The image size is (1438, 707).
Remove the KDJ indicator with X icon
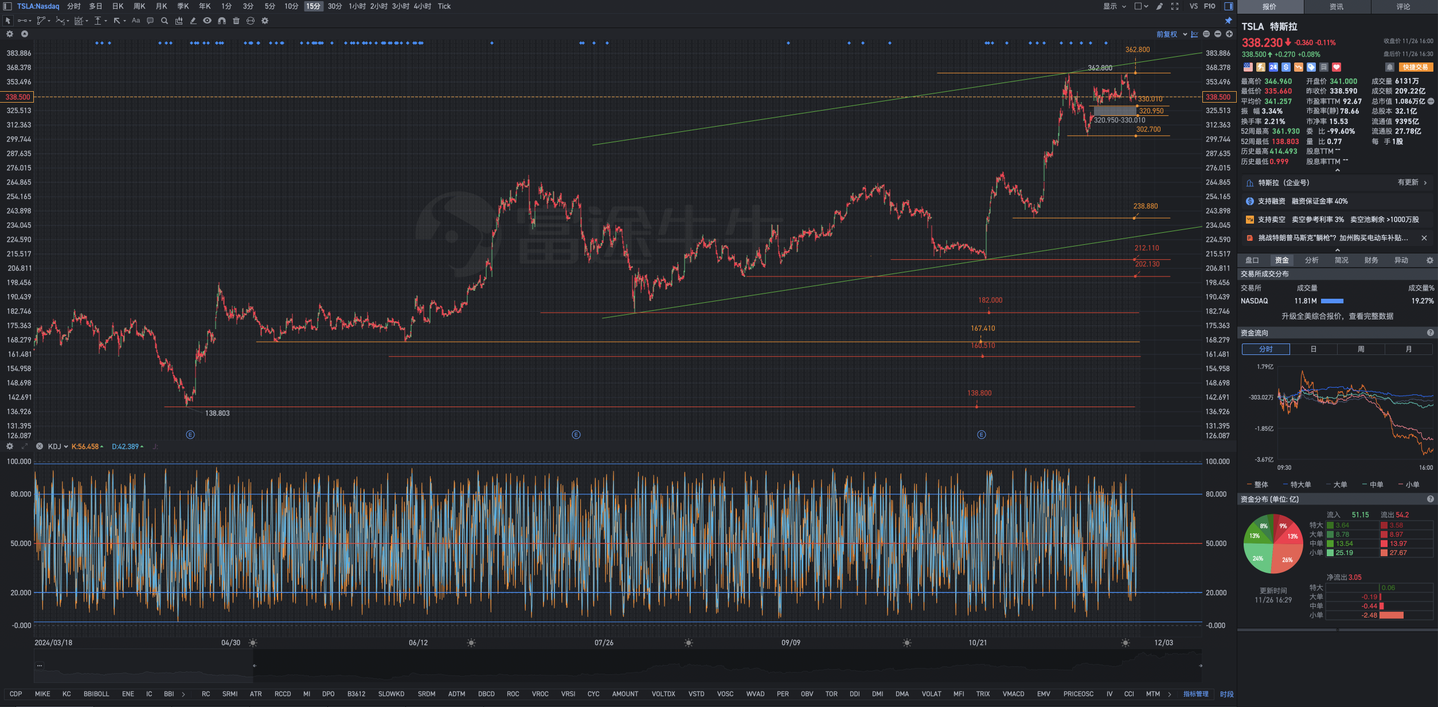(40, 446)
